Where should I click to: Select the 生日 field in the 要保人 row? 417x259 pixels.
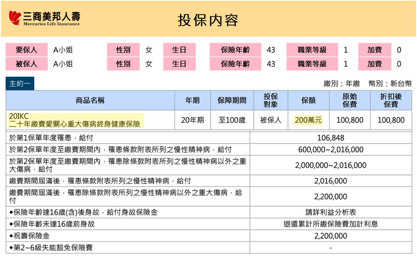[179, 50]
